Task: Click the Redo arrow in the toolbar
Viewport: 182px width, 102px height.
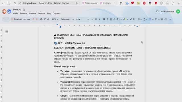Action: [x=8, y=19]
